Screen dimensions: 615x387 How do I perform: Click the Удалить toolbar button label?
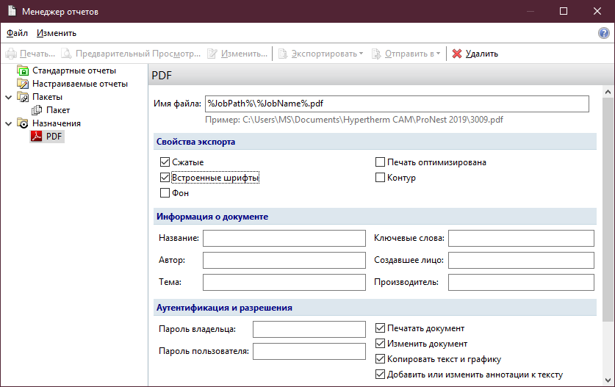click(482, 54)
